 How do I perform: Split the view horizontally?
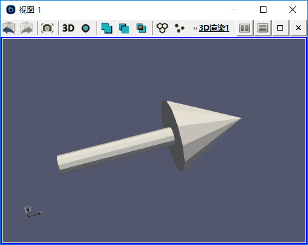coord(245,28)
